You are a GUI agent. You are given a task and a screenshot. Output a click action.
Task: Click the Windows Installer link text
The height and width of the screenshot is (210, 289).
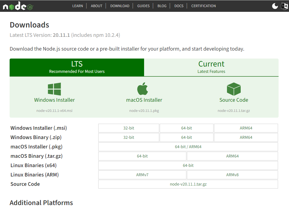tap(54, 100)
